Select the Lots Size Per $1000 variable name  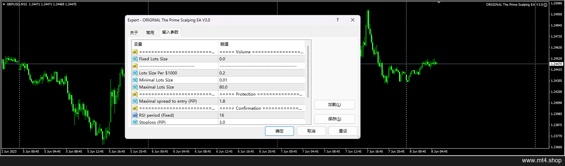tap(158, 73)
